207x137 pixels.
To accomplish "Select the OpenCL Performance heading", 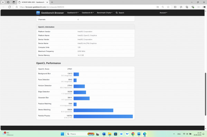I will coord(48,63).
